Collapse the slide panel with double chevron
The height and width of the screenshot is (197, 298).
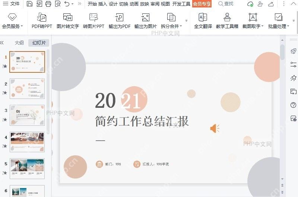pos(2,43)
